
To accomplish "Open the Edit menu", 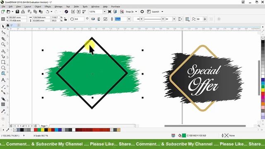I will click(11, 7).
